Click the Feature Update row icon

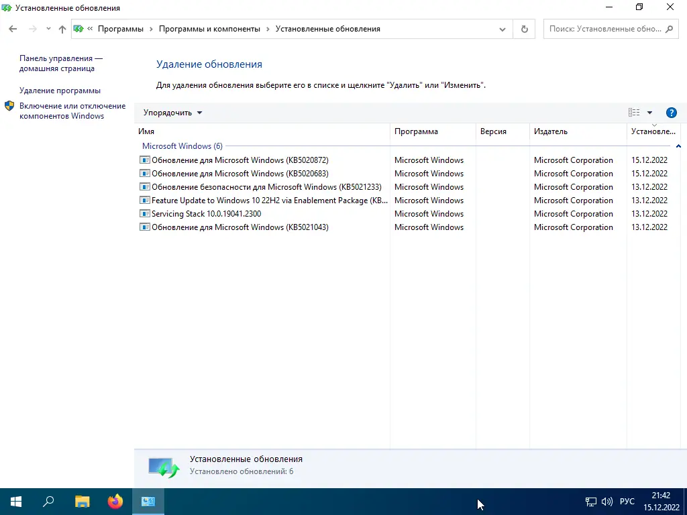click(x=145, y=200)
